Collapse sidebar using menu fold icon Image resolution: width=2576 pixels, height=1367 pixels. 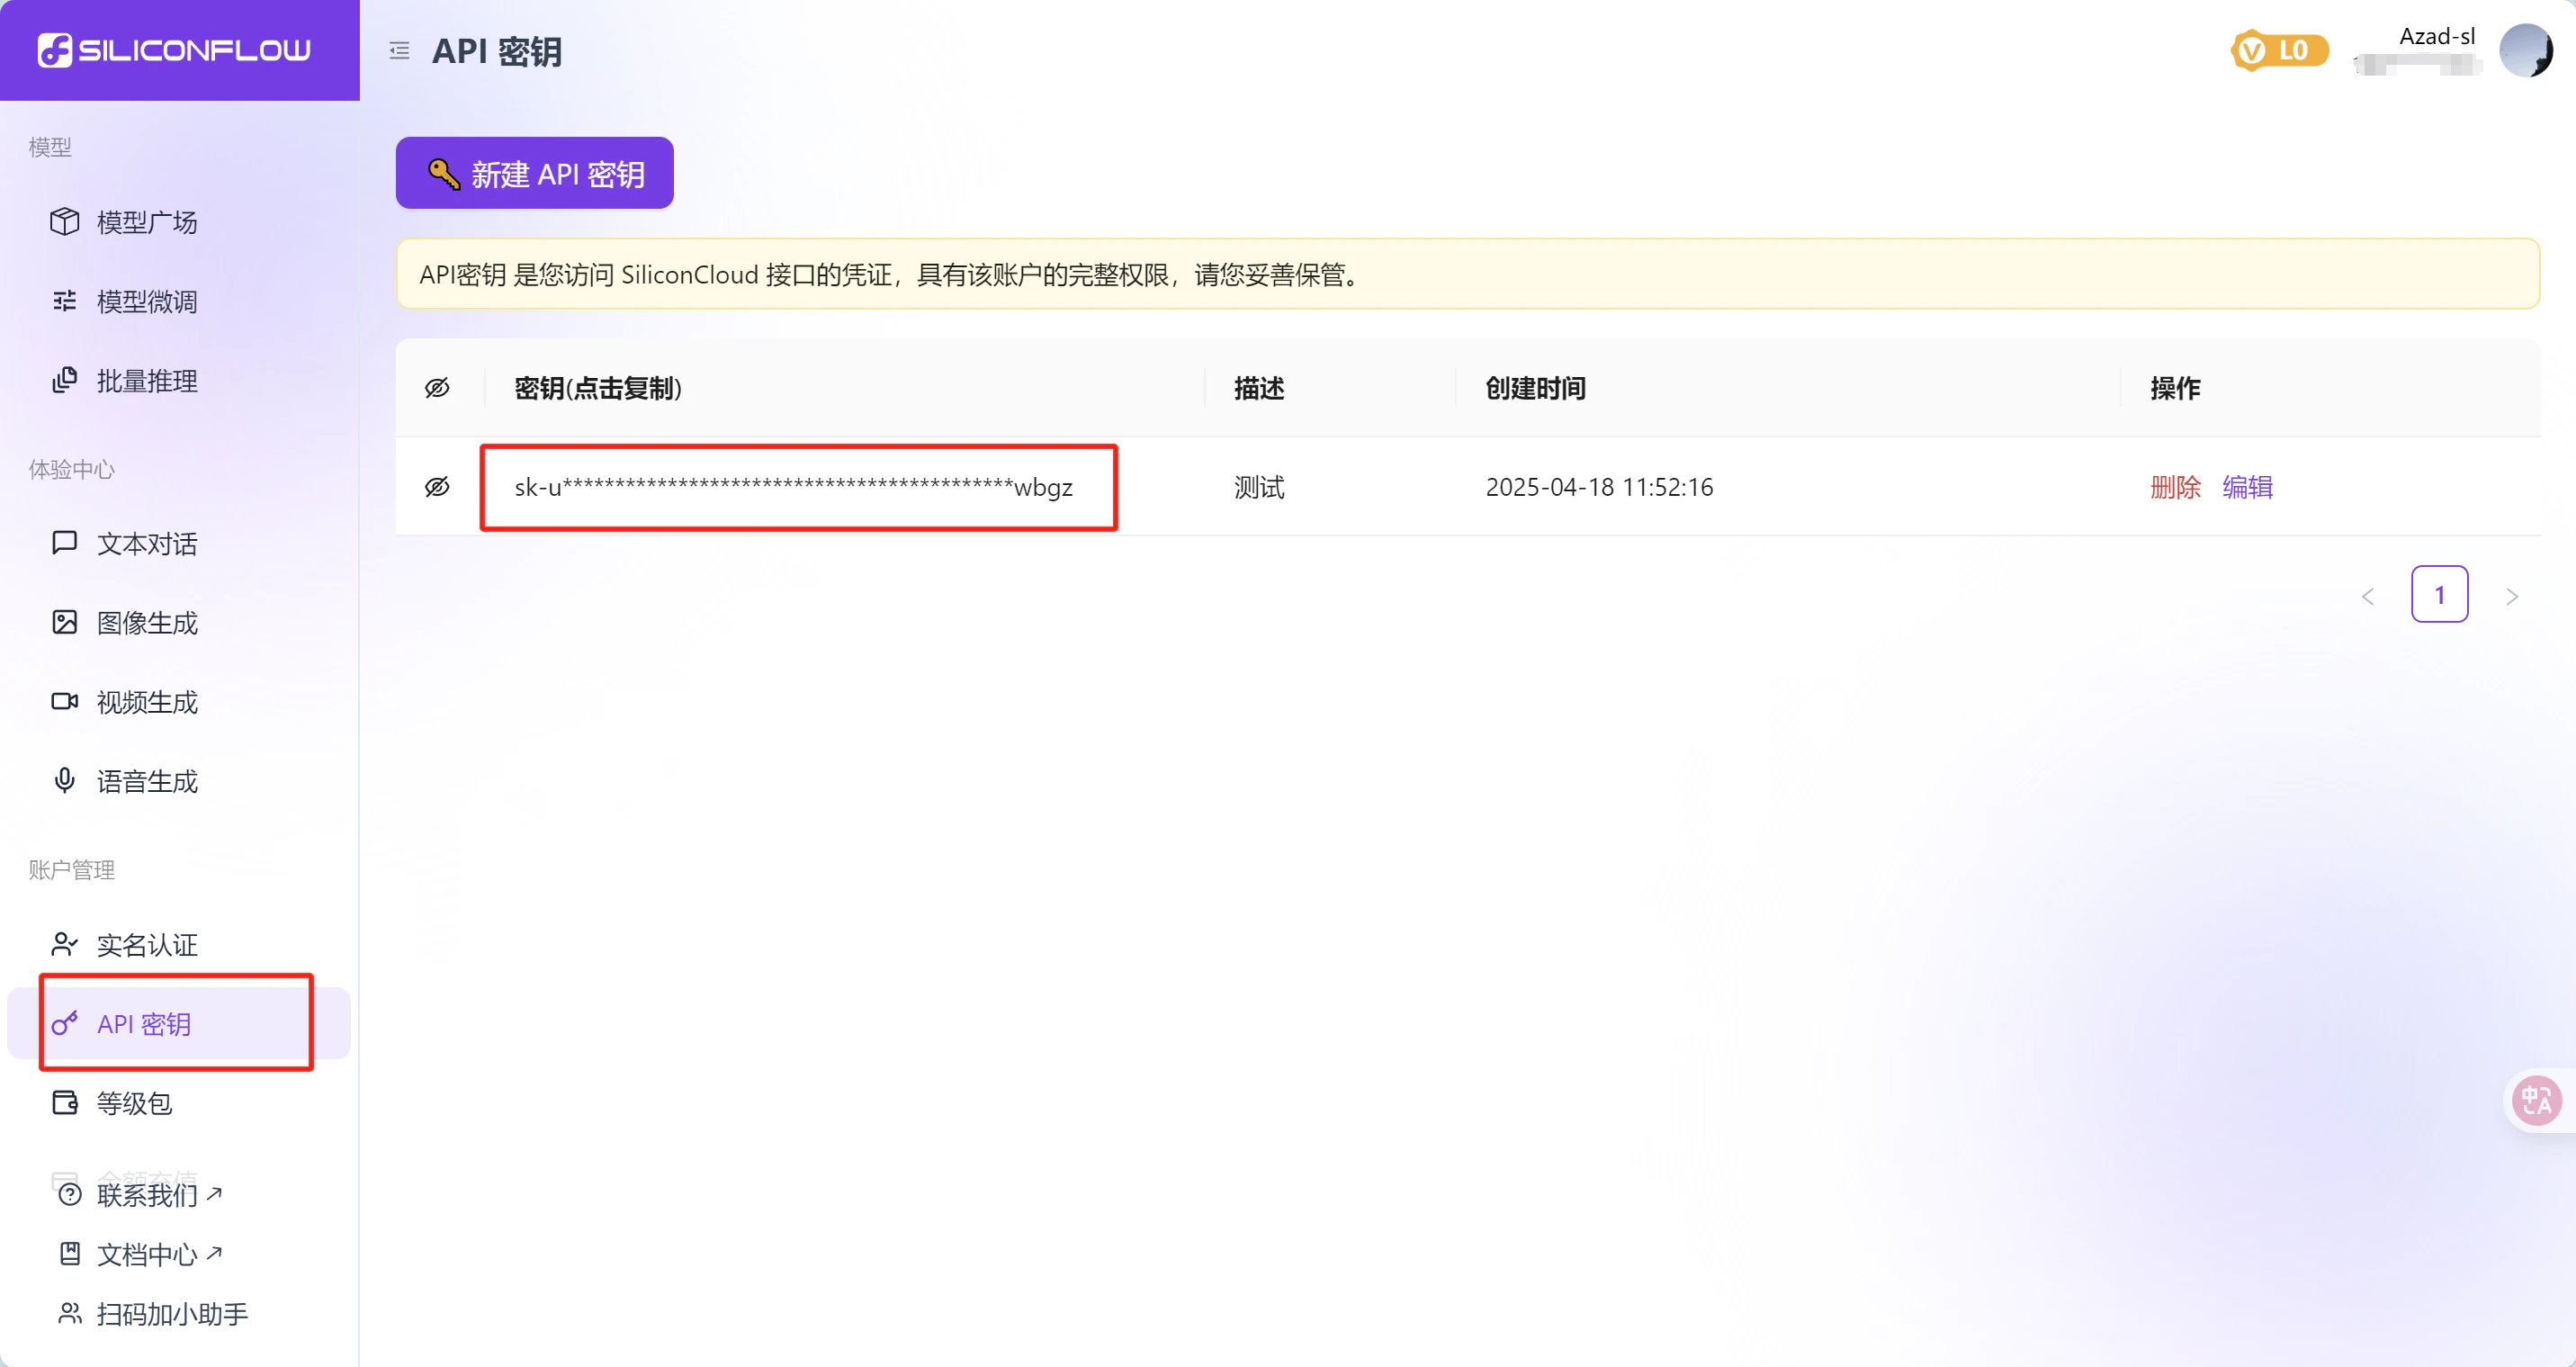pos(399,51)
